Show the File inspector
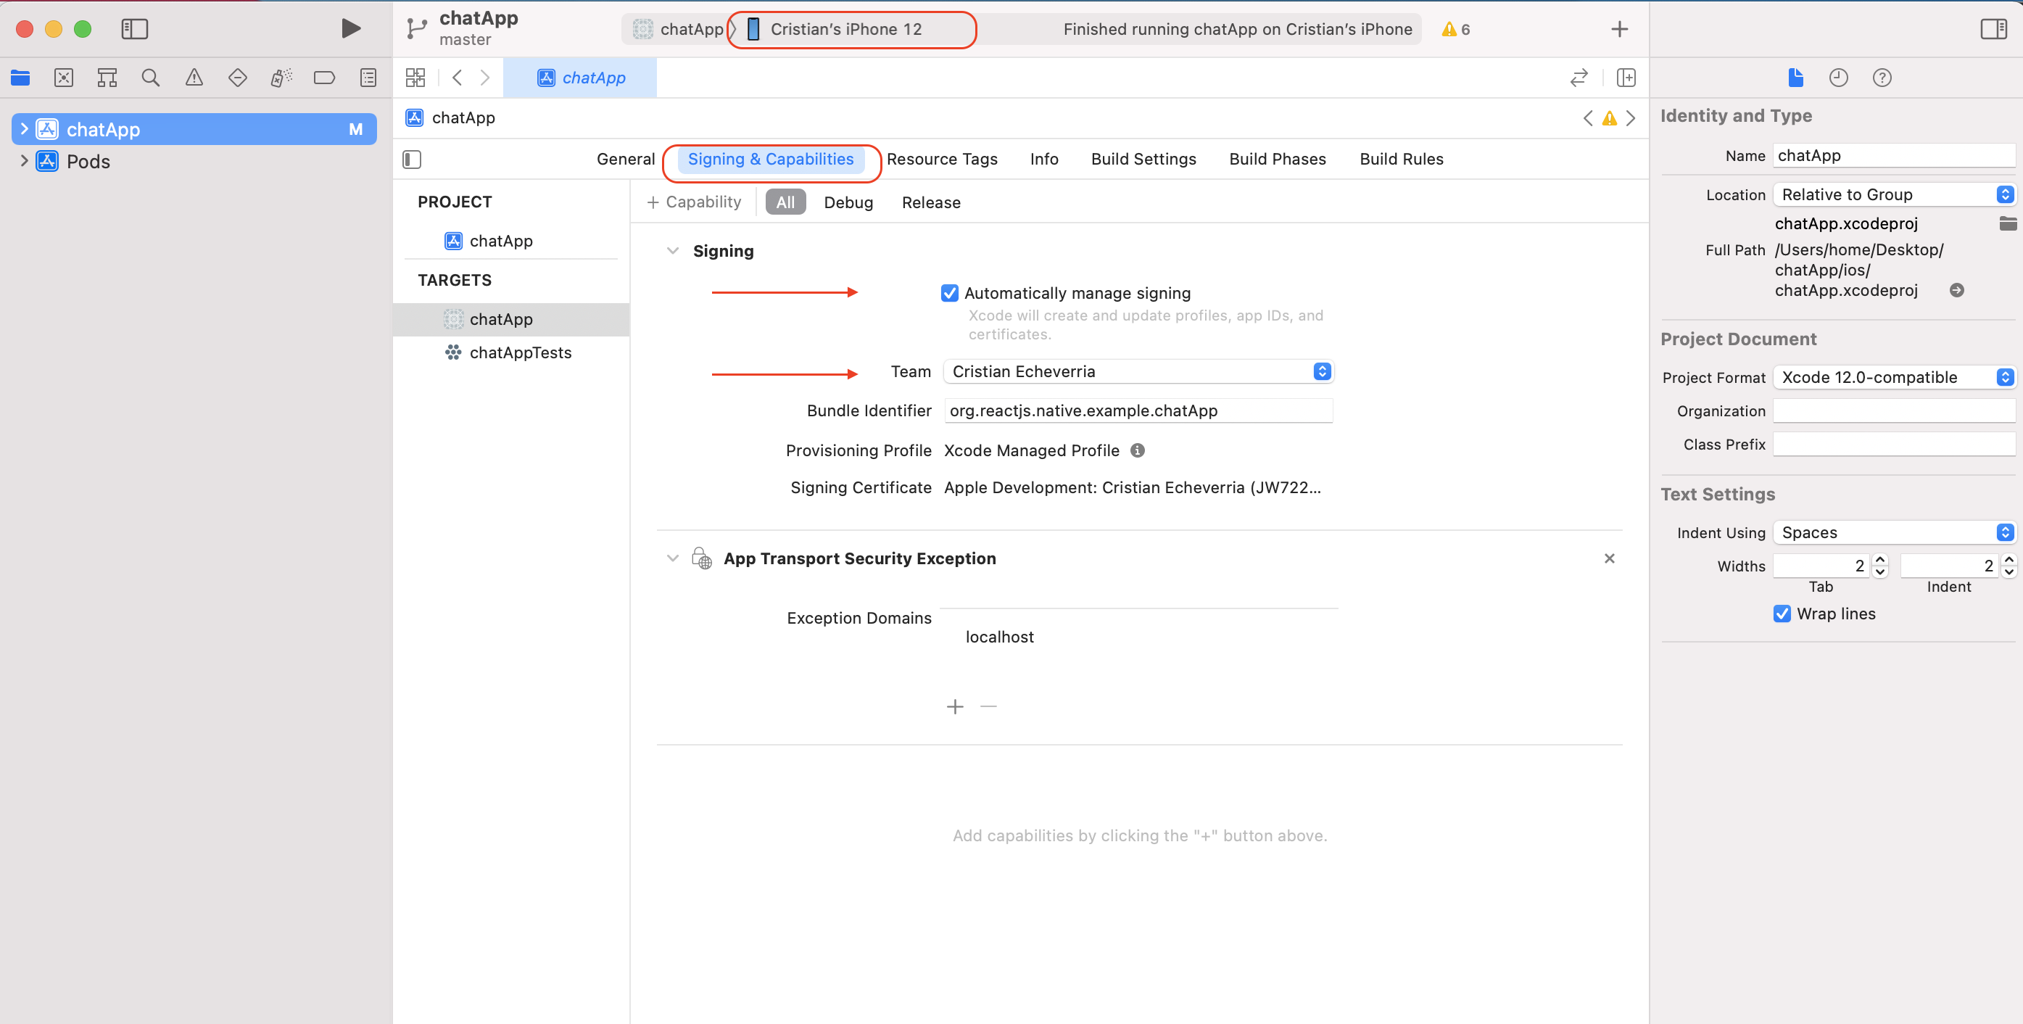 coord(1795,77)
